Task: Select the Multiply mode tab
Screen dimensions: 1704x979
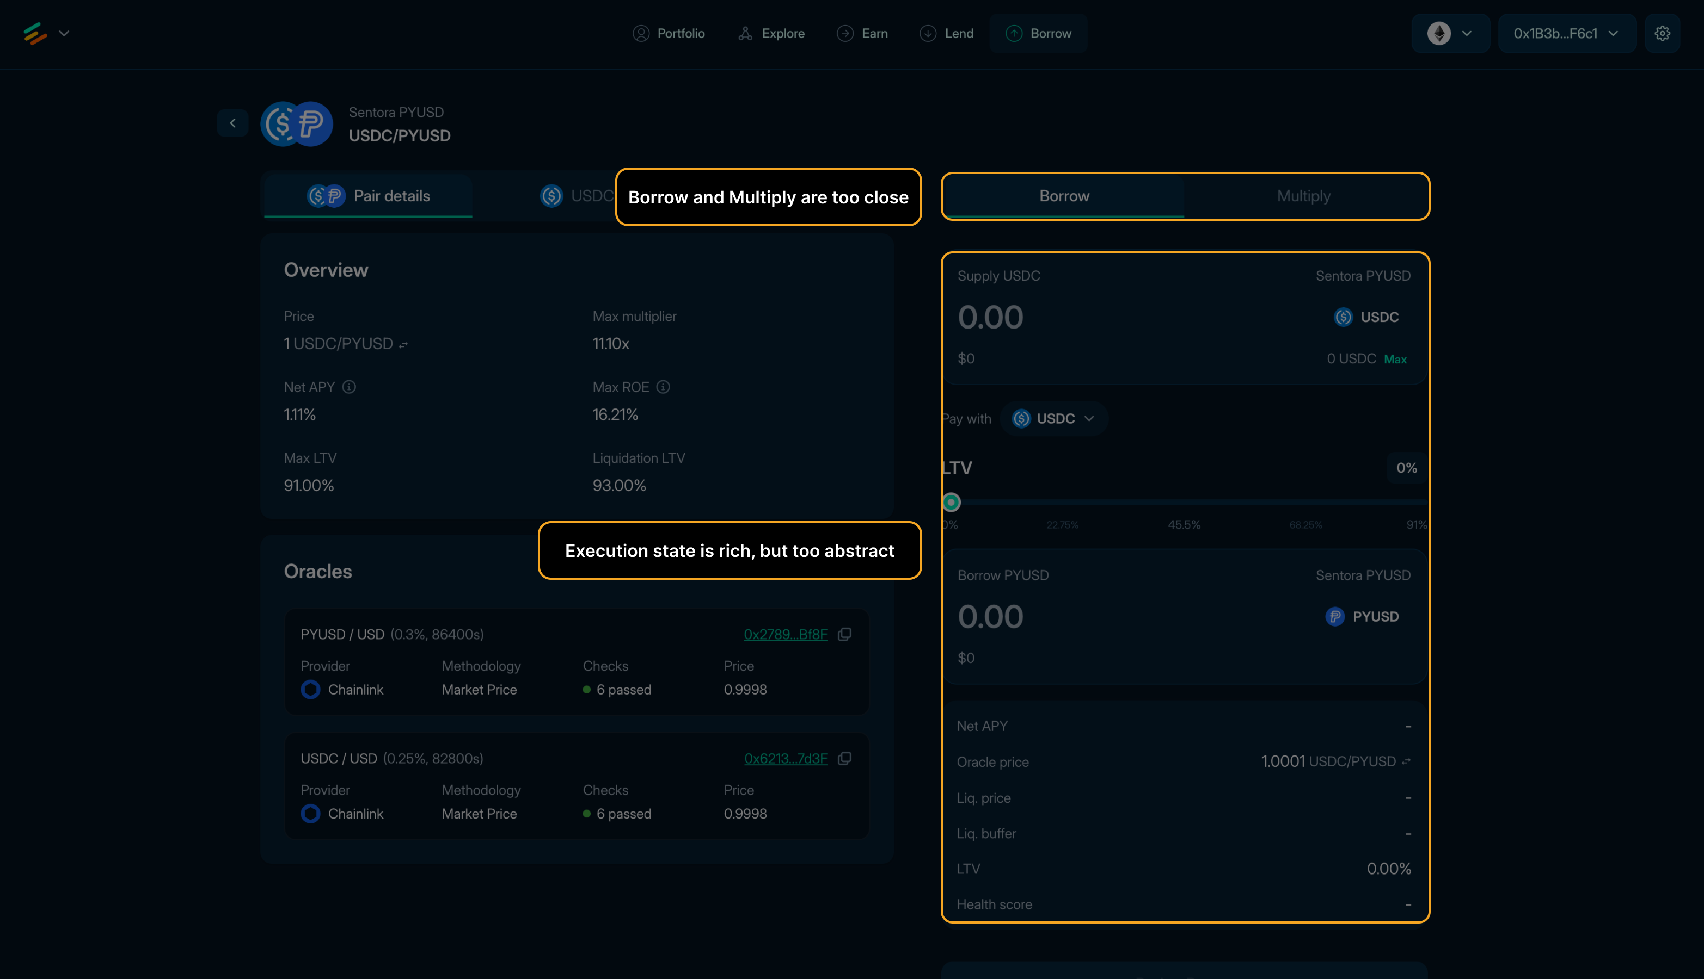Action: pyautogui.click(x=1303, y=196)
